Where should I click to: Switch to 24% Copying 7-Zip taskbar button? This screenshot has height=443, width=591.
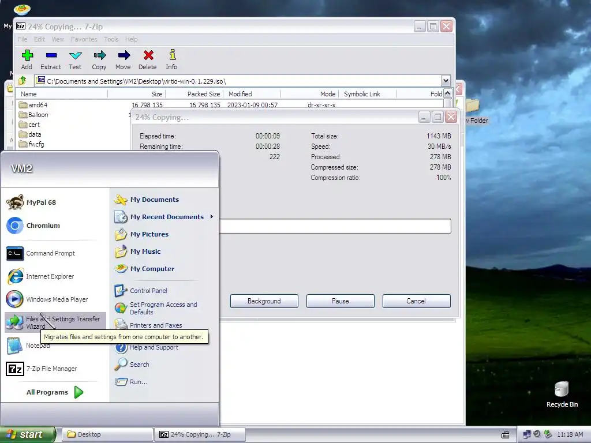point(200,434)
